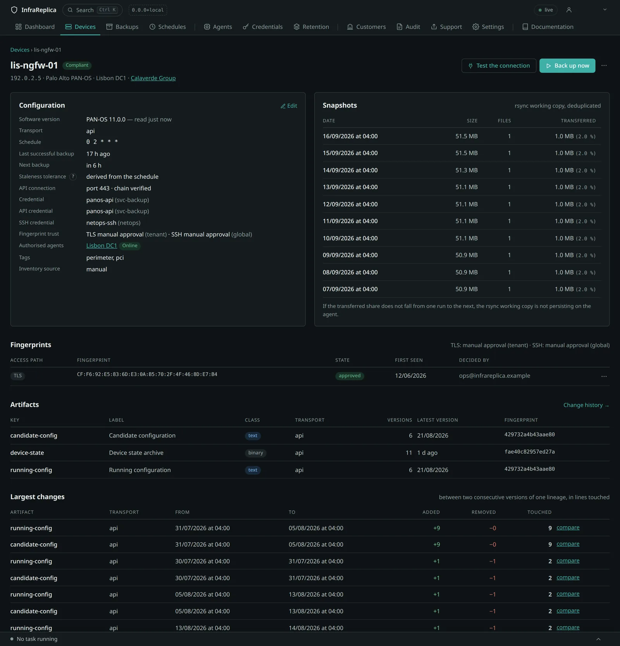Click the candidate-config artifact key

pos(34,435)
